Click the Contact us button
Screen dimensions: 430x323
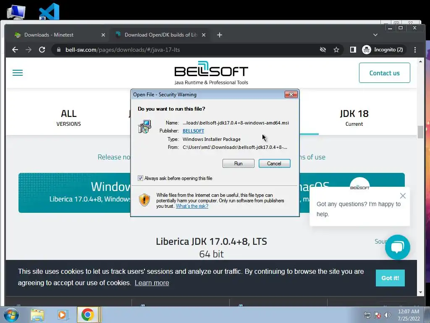(x=385, y=73)
